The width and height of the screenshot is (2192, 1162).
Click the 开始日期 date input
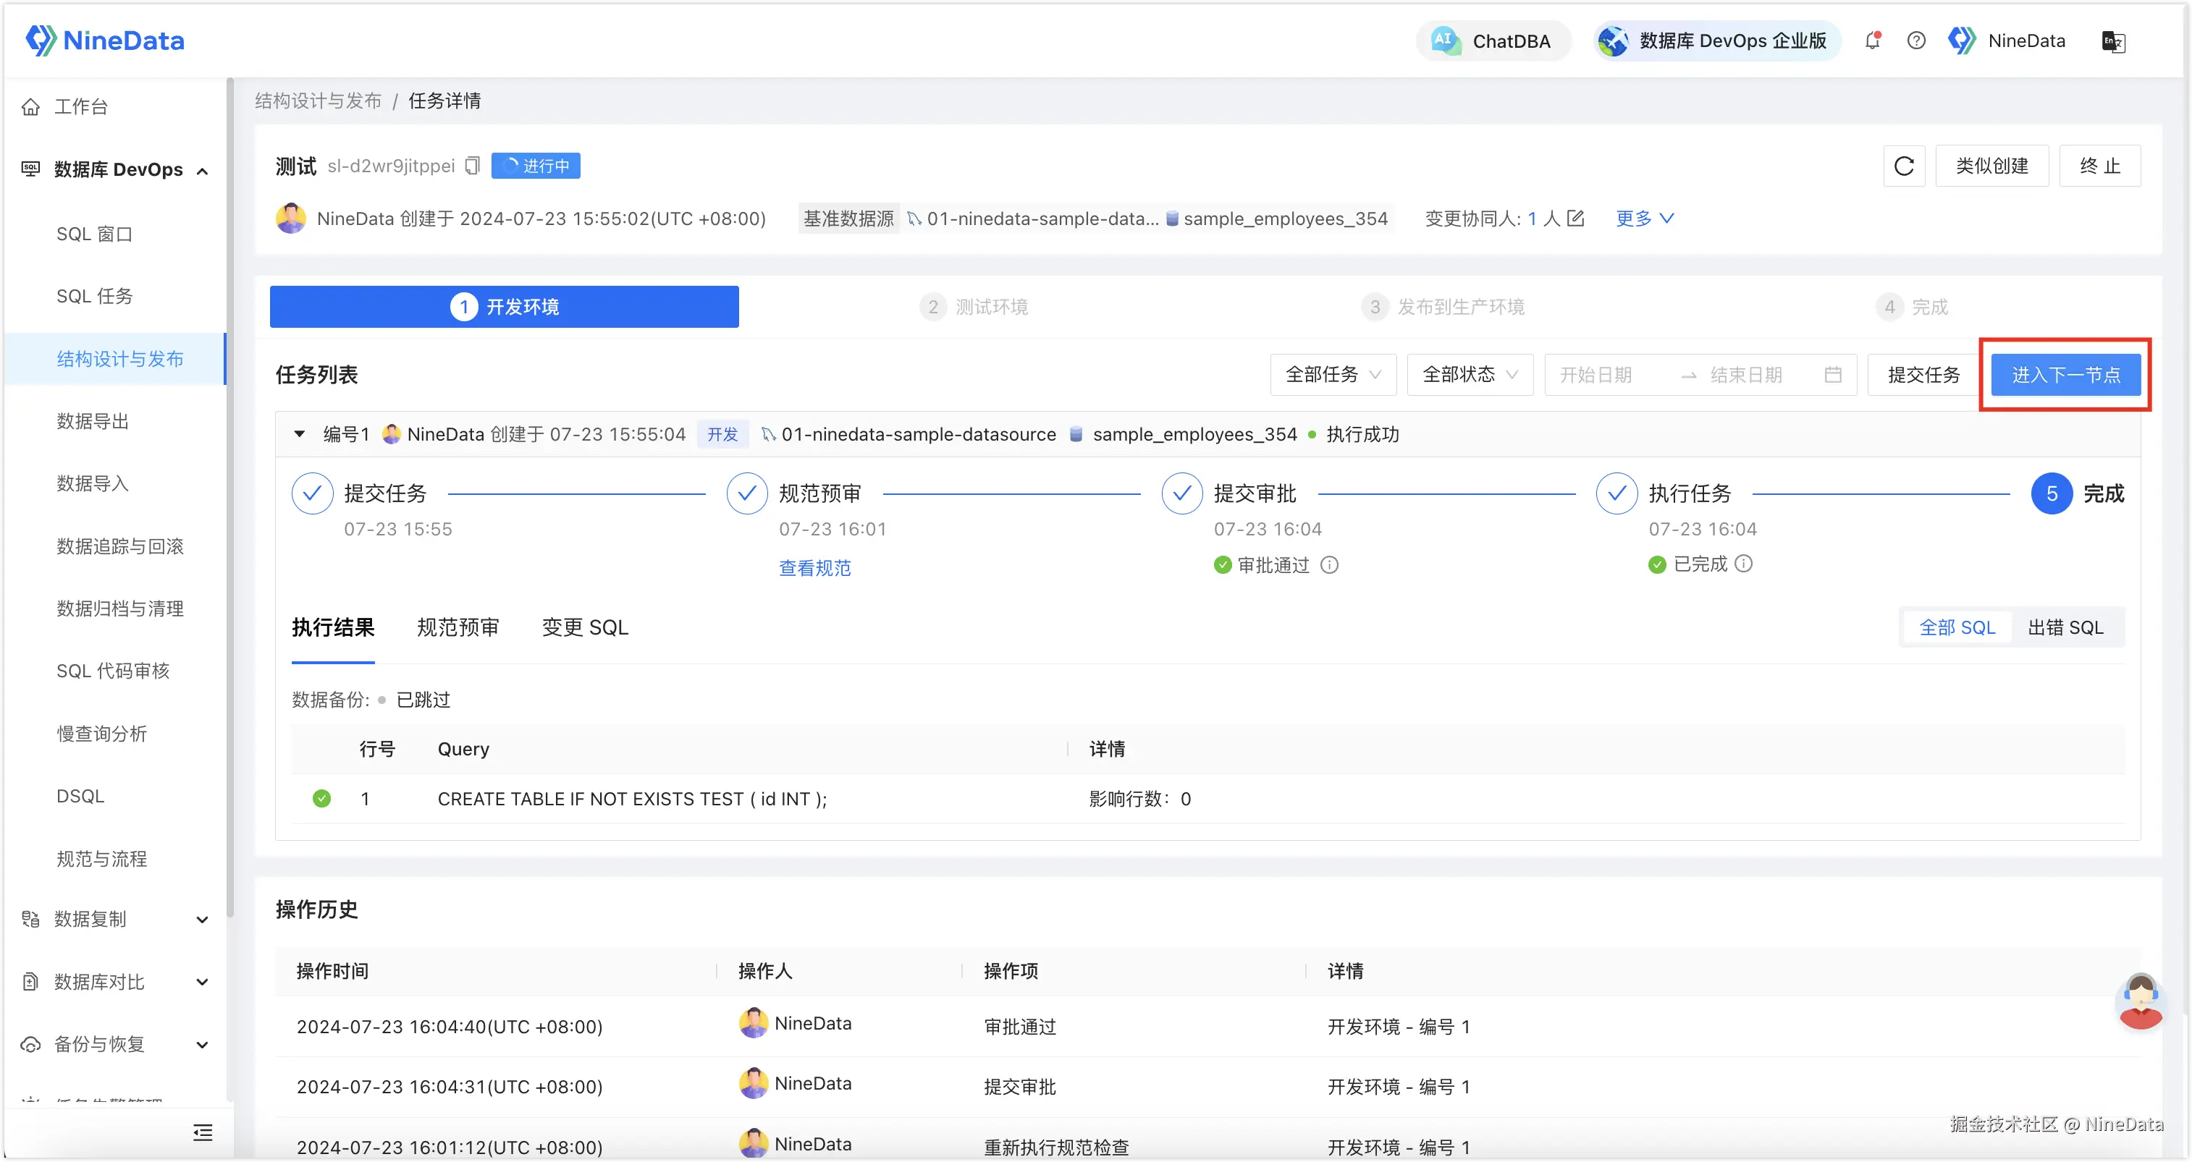point(1595,375)
